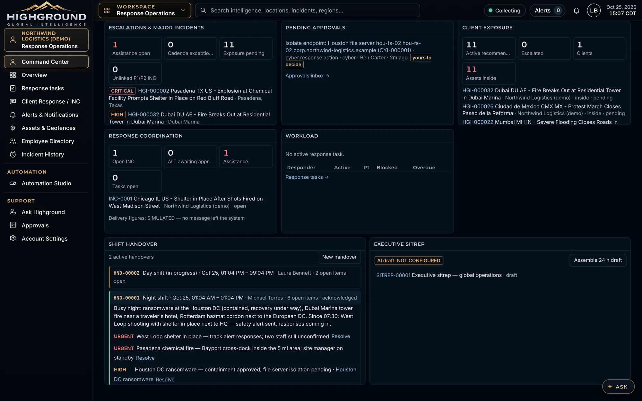Click the Response tasks checklist icon
This screenshot has width=642, height=401.
(x=13, y=88)
